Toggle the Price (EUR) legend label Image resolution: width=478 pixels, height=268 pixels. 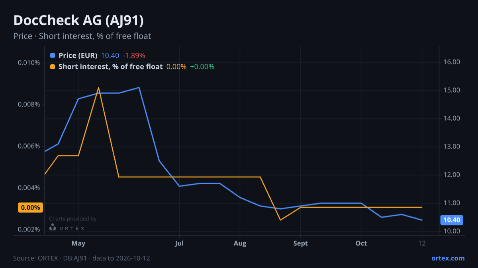coord(78,56)
